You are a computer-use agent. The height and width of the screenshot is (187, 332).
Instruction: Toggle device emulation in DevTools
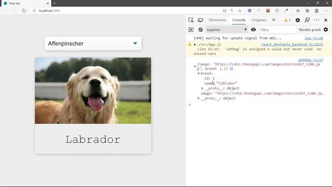pyautogui.click(x=200, y=20)
